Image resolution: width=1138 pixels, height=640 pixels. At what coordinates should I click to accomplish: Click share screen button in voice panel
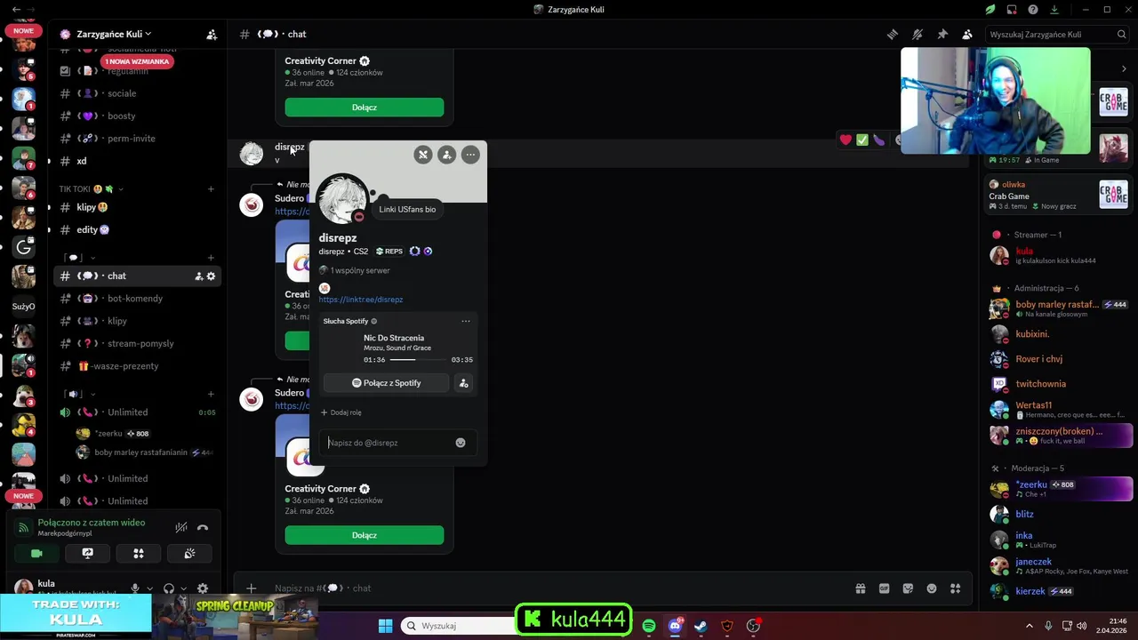click(x=87, y=553)
